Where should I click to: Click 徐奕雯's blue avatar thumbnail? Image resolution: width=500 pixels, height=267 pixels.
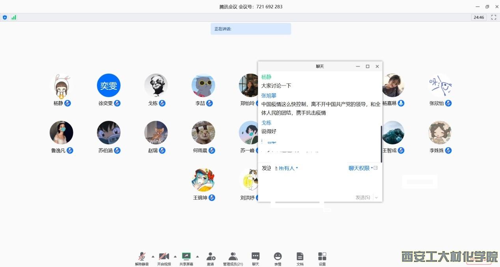108,85
